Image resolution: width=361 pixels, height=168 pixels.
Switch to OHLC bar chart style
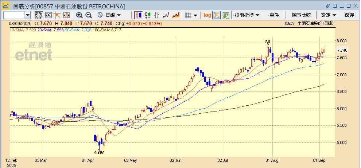(156, 15)
